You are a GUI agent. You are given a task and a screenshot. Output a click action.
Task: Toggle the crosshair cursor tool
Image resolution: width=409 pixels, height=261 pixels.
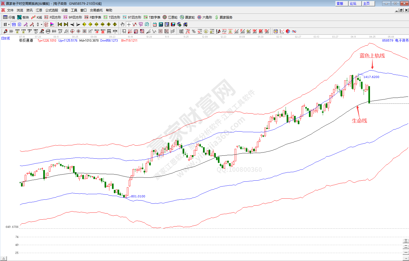pos(129,24)
